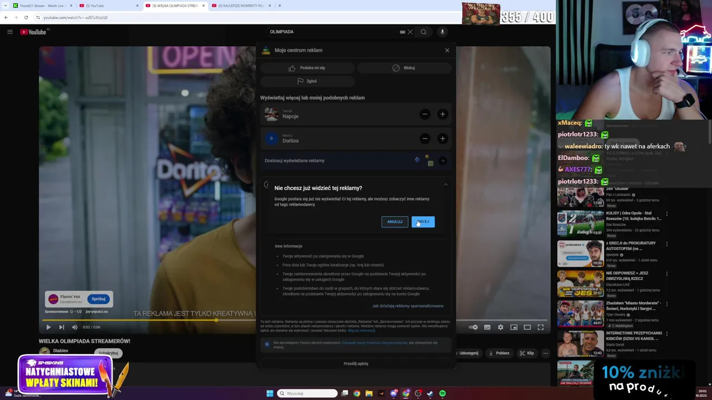This screenshot has width=712, height=400.
Task: Show more Doritos ads with plus
Action: [442, 139]
